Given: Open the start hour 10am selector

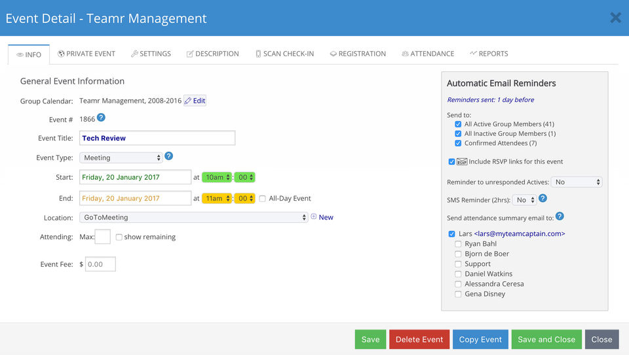Looking at the screenshot, I should click(x=217, y=177).
